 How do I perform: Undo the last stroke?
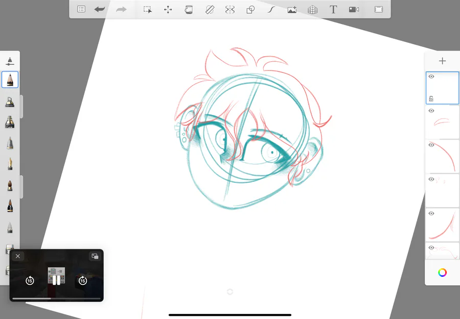pyautogui.click(x=100, y=9)
